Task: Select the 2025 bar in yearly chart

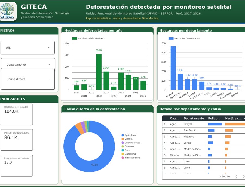Action: click(x=136, y=84)
